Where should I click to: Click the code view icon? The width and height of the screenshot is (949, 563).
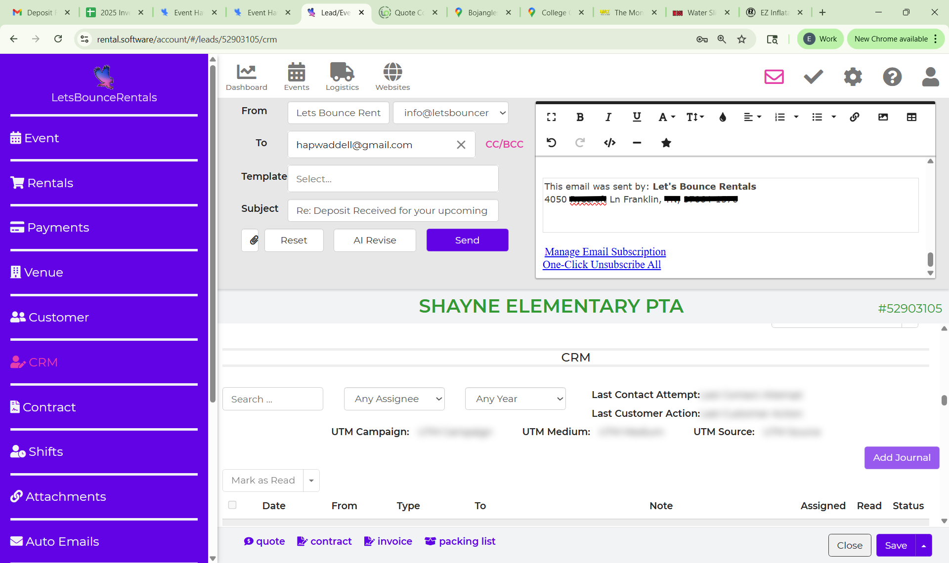pos(609,143)
